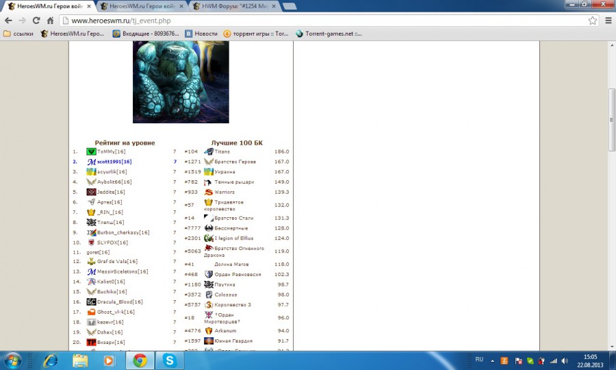Open player MessirSceletons[16] profile
This screenshot has width=616, height=370.
click(123, 272)
